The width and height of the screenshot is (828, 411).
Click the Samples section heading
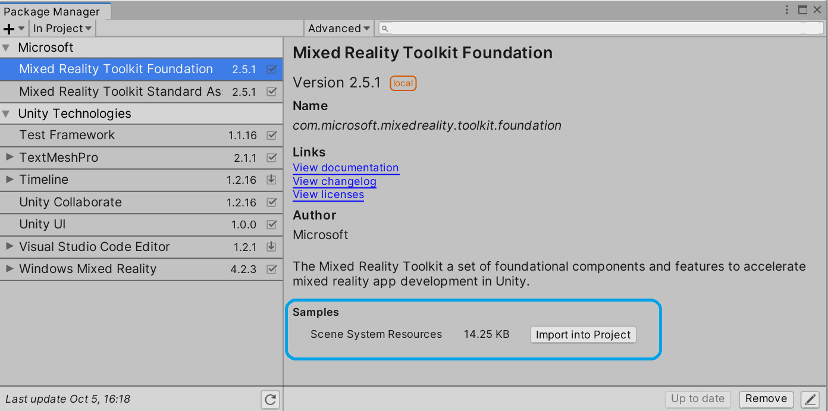316,312
